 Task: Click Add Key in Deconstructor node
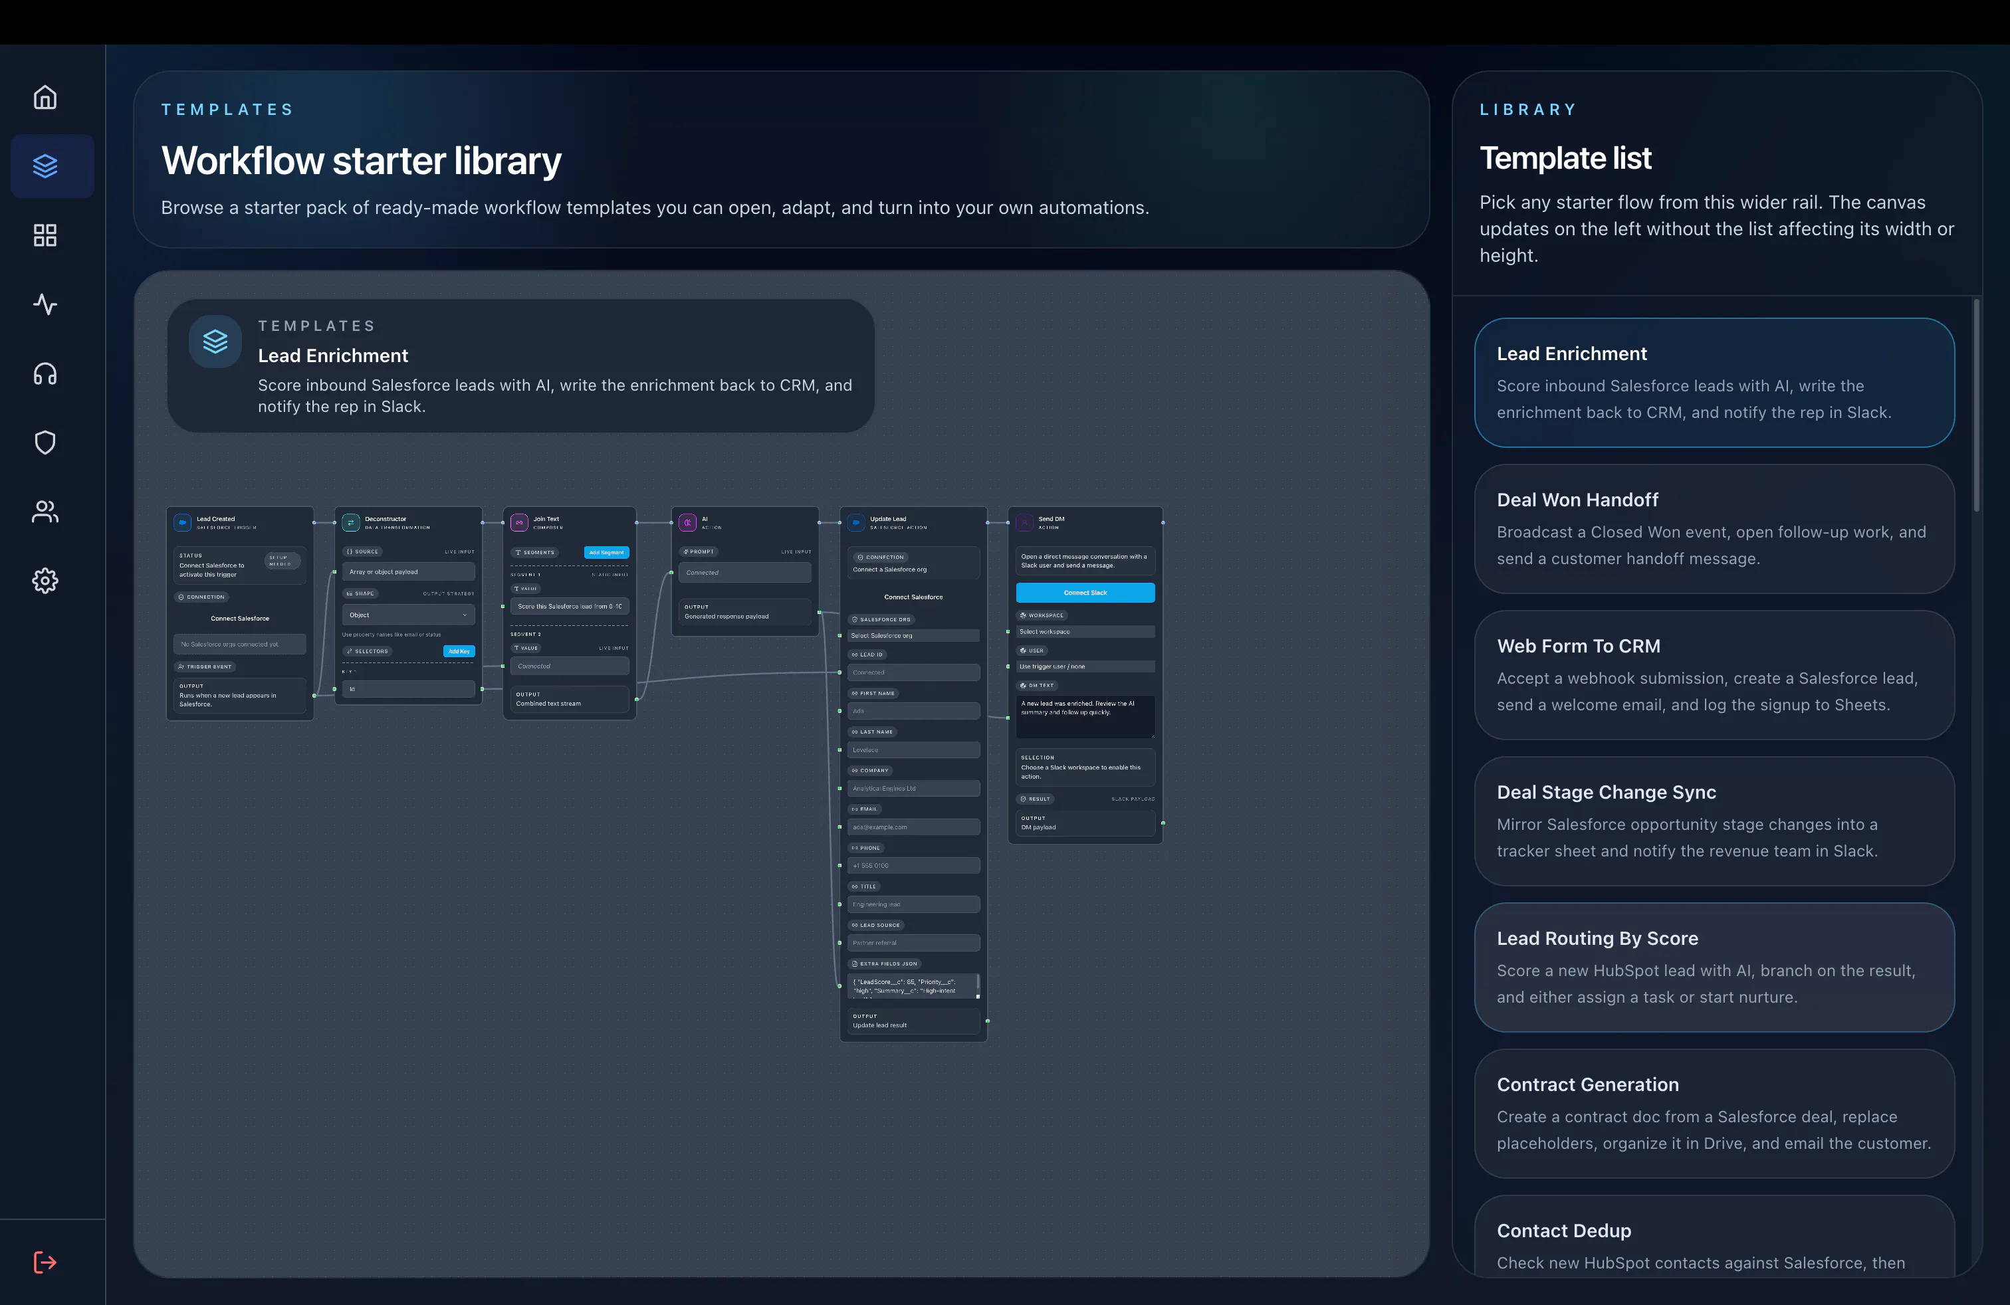click(x=459, y=651)
